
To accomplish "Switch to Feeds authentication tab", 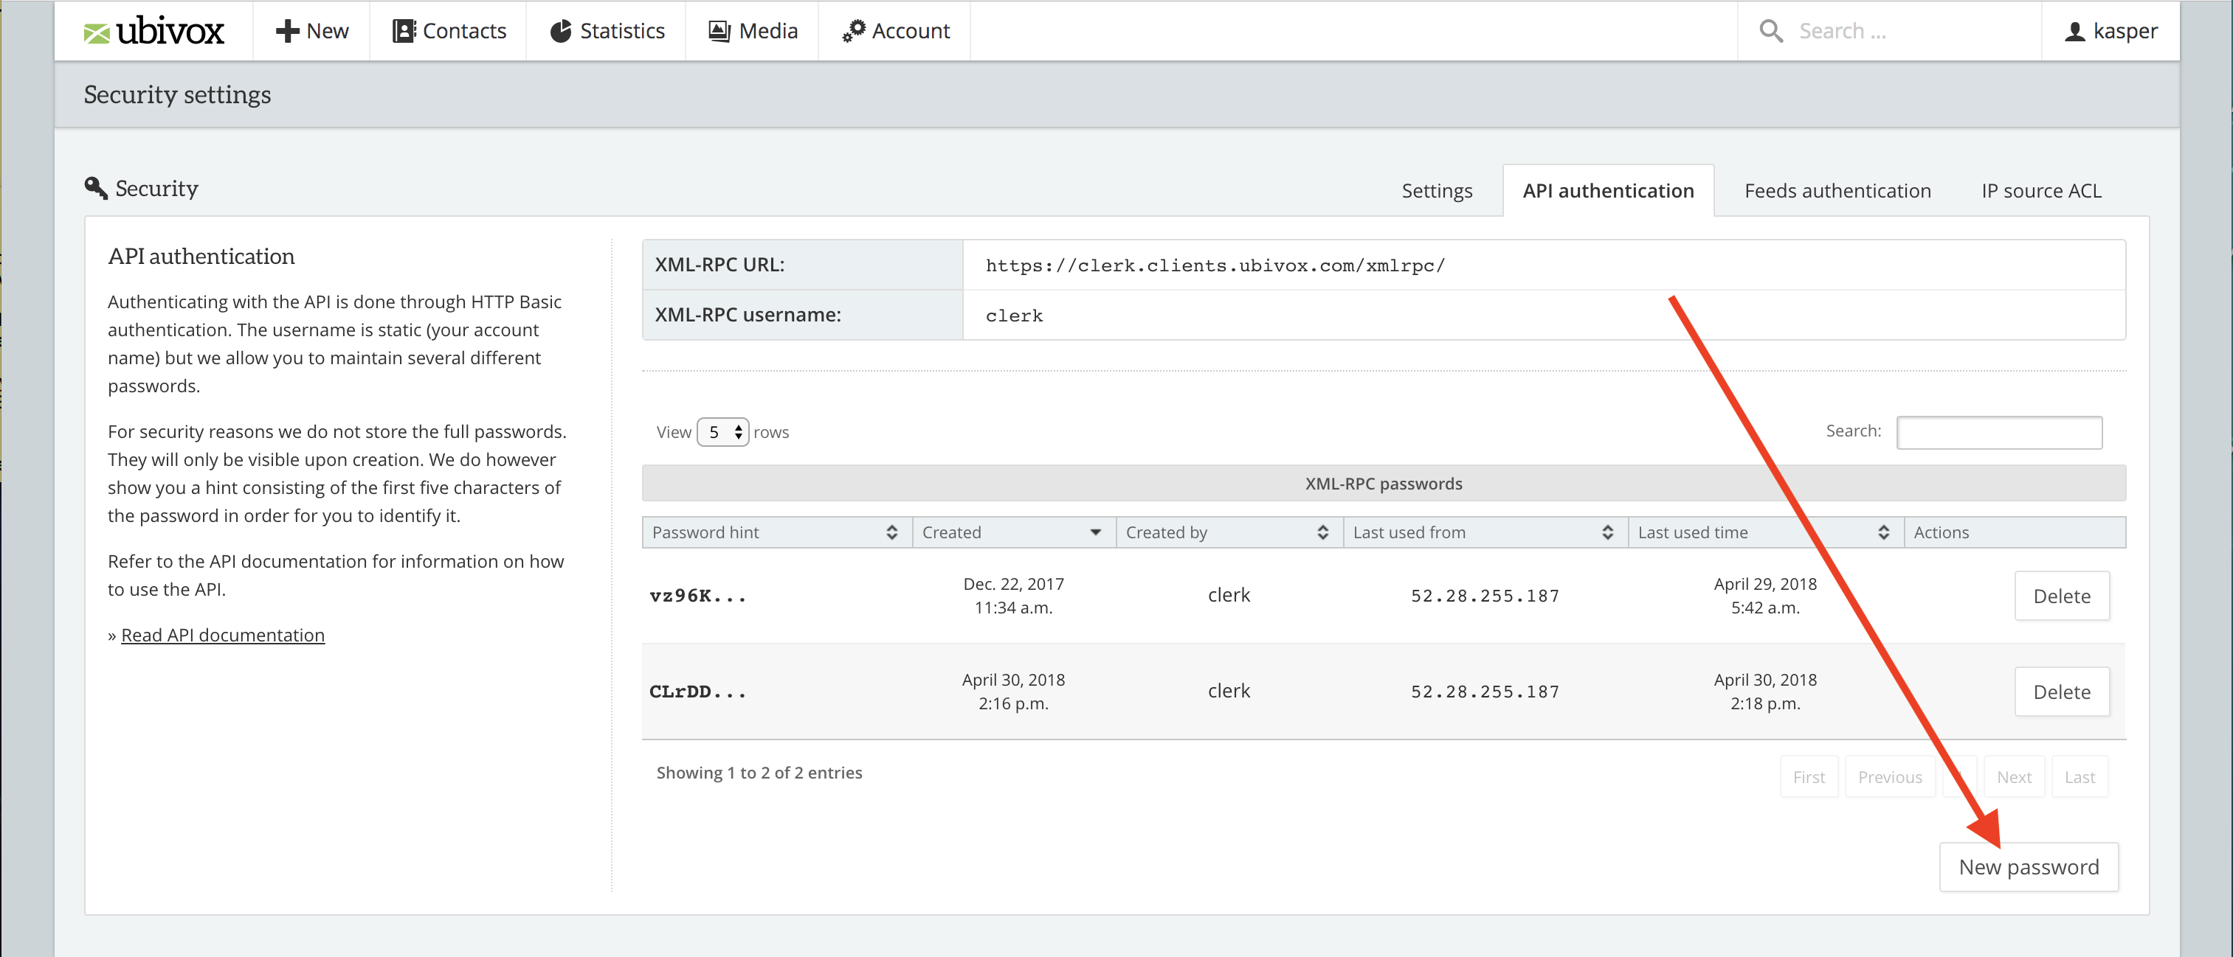I will [x=1837, y=190].
